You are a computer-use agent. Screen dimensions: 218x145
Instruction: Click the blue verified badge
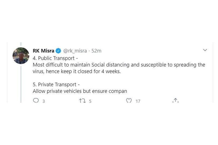point(58,51)
